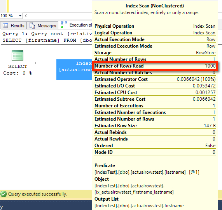Click the green success checkmark status icon
The width and height of the screenshot is (222, 210).
pos(3,194)
